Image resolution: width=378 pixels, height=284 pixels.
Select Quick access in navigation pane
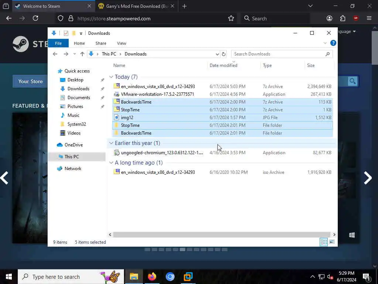[x=77, y=71]
